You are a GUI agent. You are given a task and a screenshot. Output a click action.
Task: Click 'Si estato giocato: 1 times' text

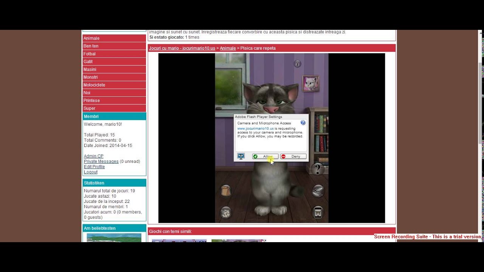174,37
